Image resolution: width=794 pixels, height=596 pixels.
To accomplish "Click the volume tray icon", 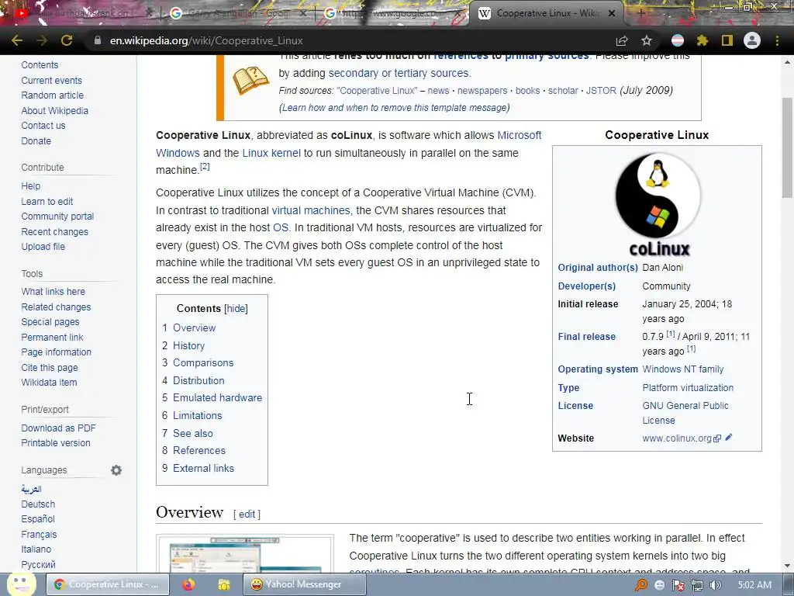I will 715,585.
